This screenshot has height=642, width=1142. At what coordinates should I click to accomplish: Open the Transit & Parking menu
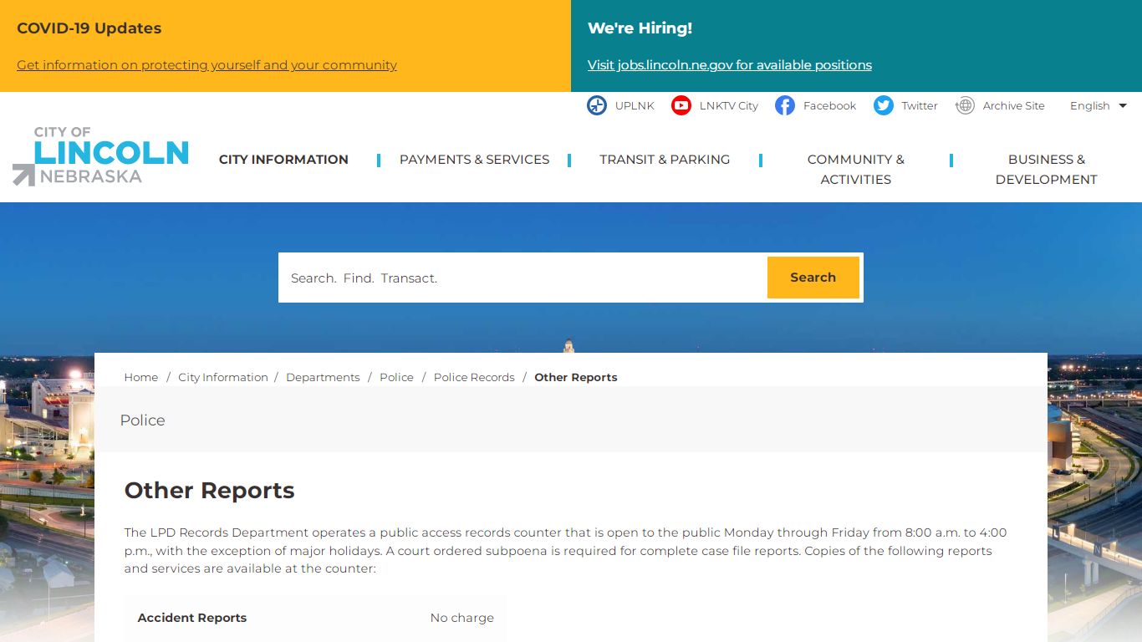(x=665, y=160)
